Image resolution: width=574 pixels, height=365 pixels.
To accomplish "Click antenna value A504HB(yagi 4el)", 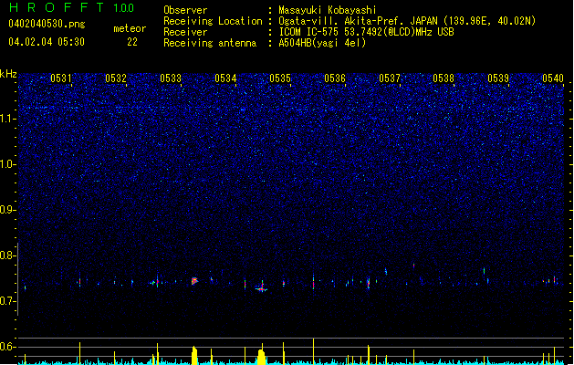I will 322,43.
